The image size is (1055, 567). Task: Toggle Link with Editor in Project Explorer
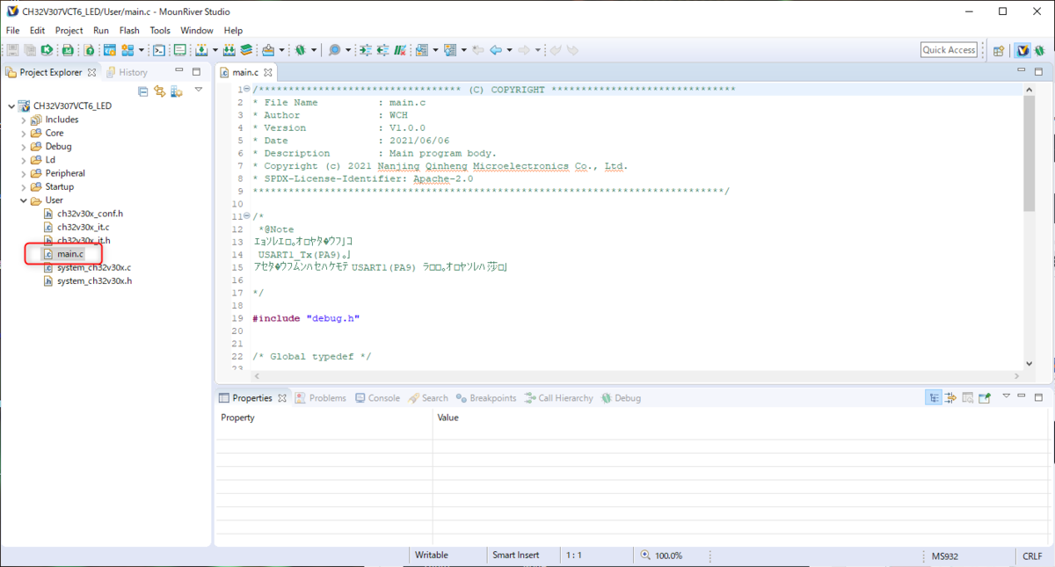[159, 91]
